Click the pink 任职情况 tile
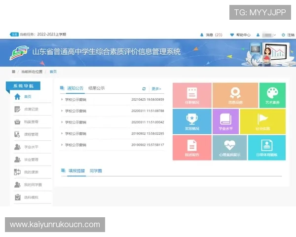296x237 pixels. tap(192, 95)
